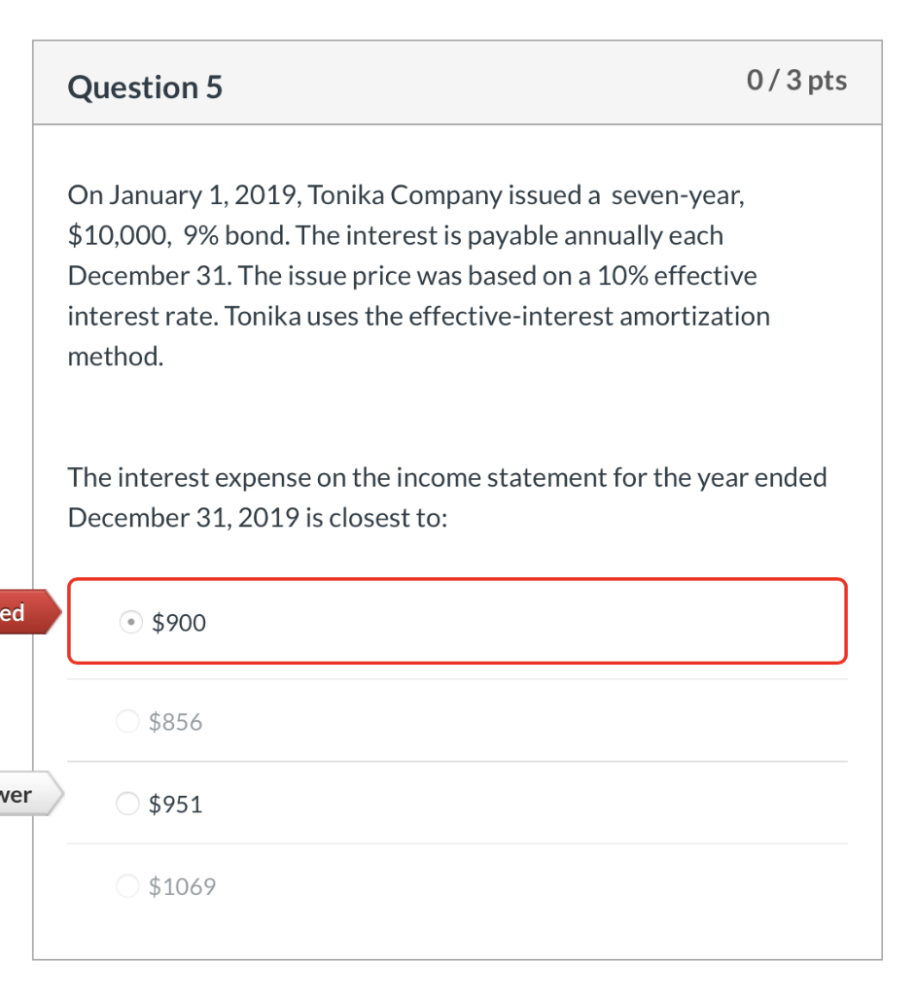
Task: Click the question card border
Action: tap(34, 486)
